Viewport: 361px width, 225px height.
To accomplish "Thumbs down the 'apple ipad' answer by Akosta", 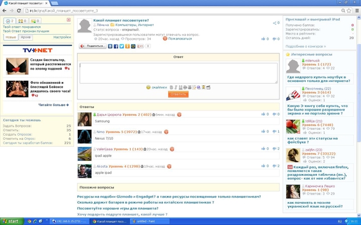I will click(x=274, y=166).
